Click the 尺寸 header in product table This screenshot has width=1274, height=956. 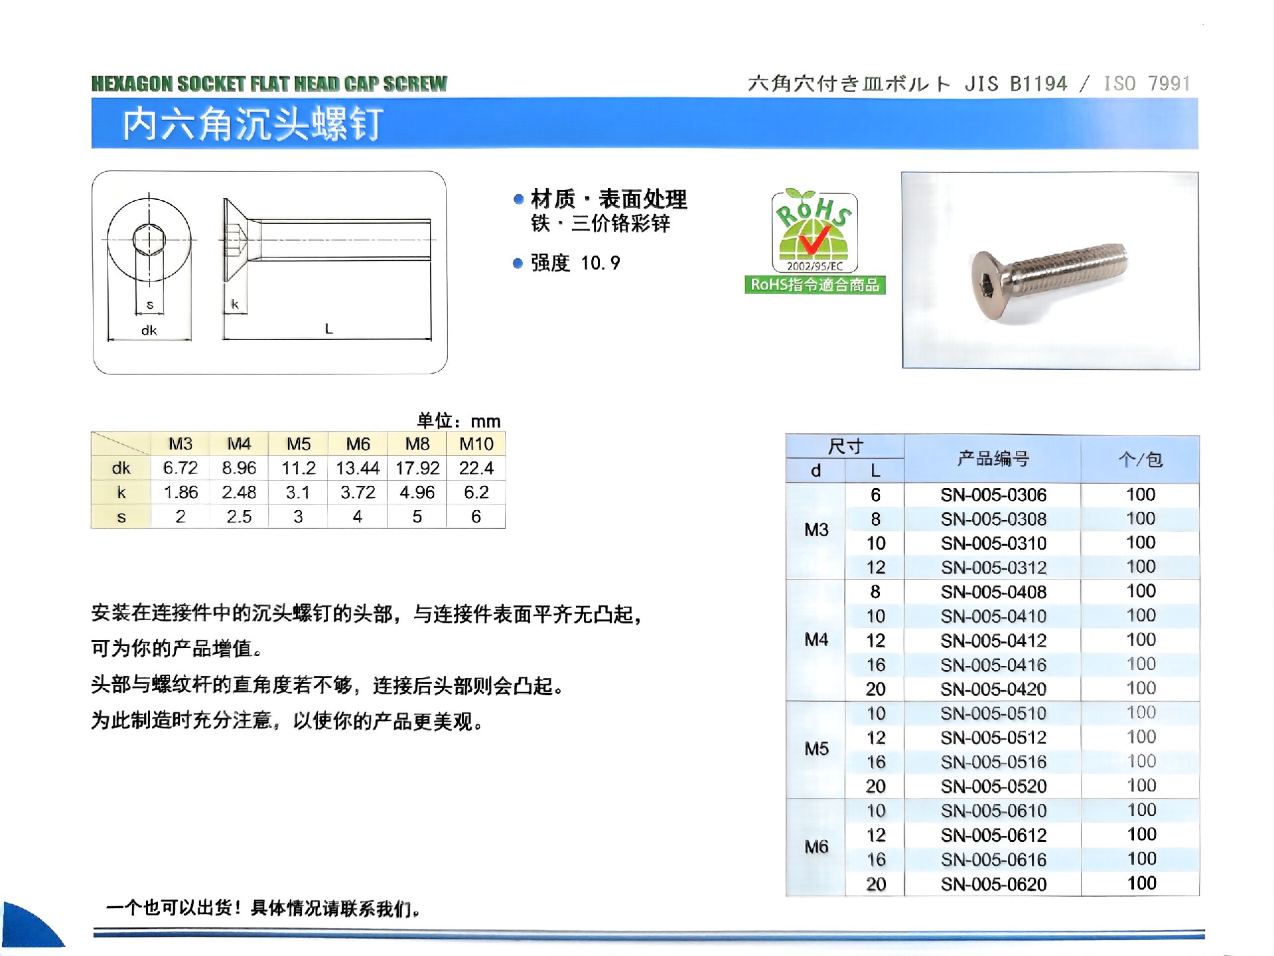click(845, 447)
